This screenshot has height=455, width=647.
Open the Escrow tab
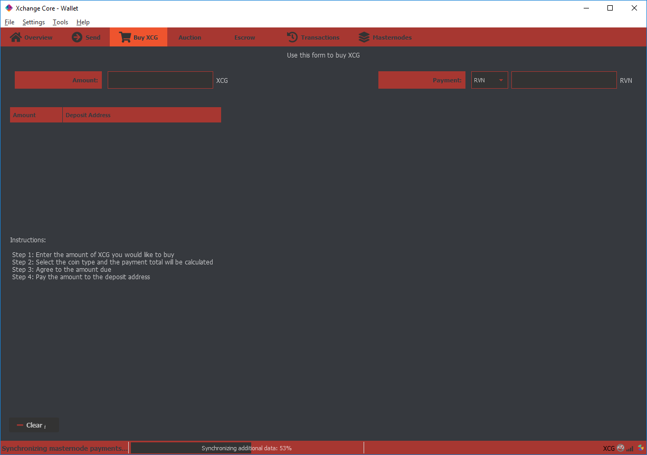coord(245,37)
